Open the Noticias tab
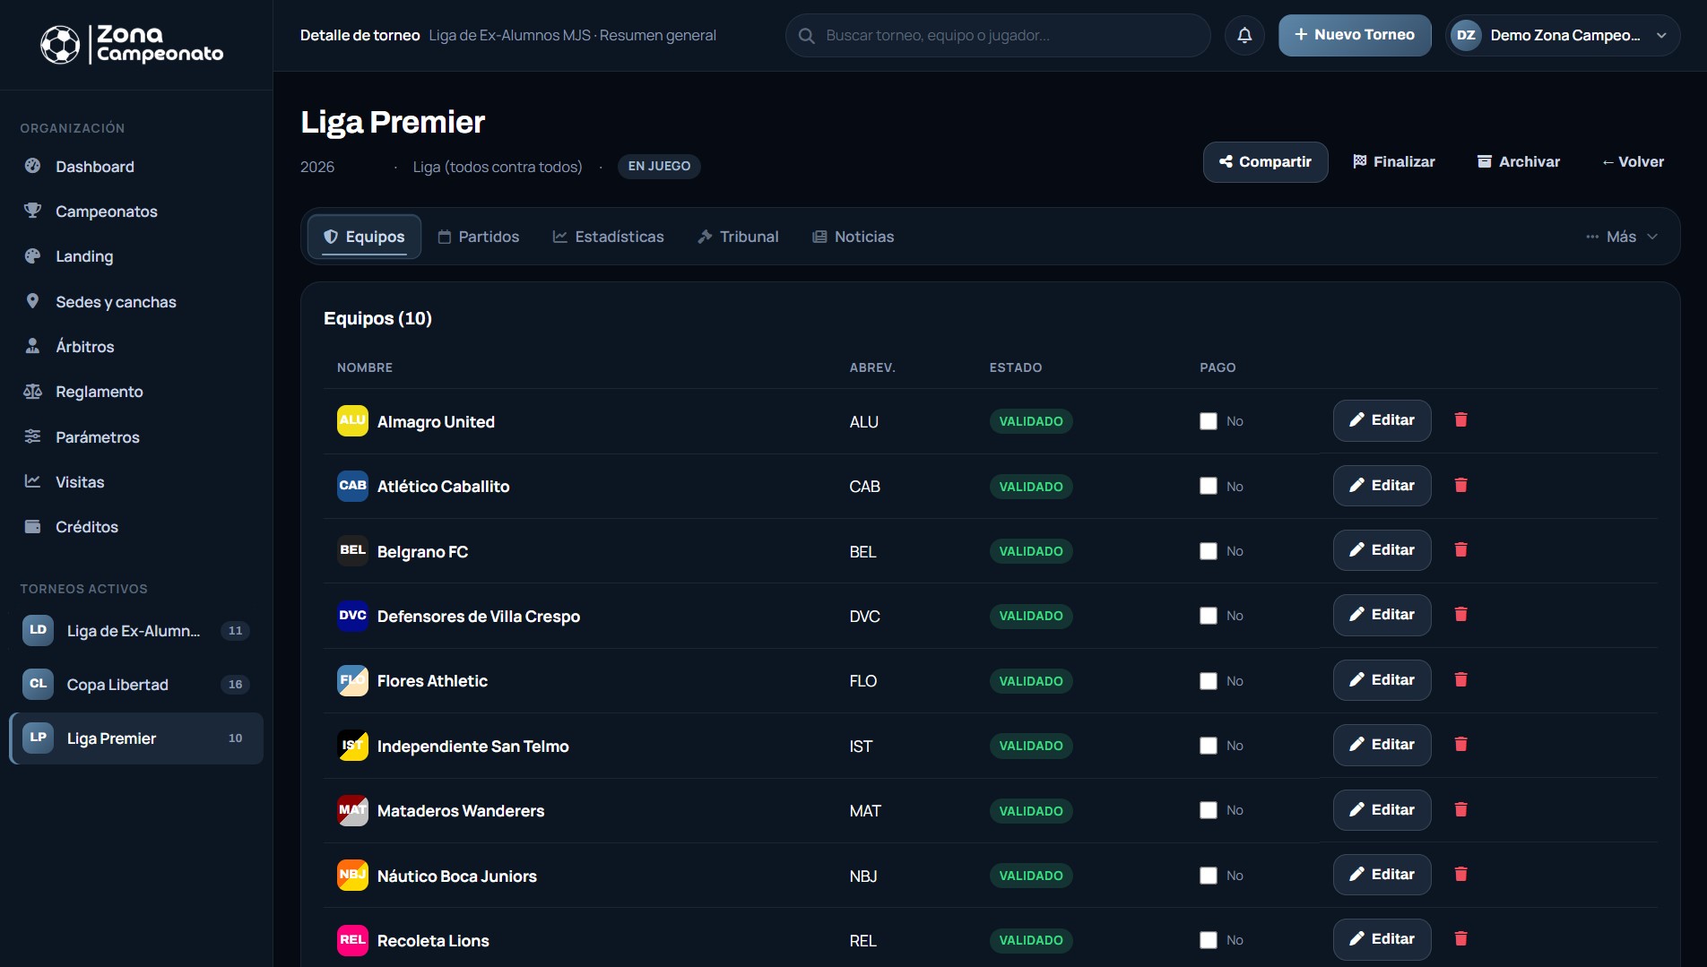Viewport: 1707px width, 967px height. (x=853, y=237)
